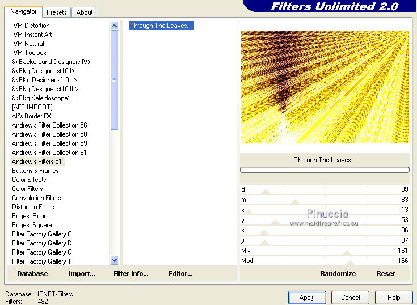Select Color Effects category

pyautogui.click(x=29, y=180)
